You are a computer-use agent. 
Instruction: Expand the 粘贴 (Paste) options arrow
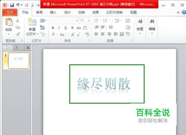pyautogui.click(x=9, y=34)
